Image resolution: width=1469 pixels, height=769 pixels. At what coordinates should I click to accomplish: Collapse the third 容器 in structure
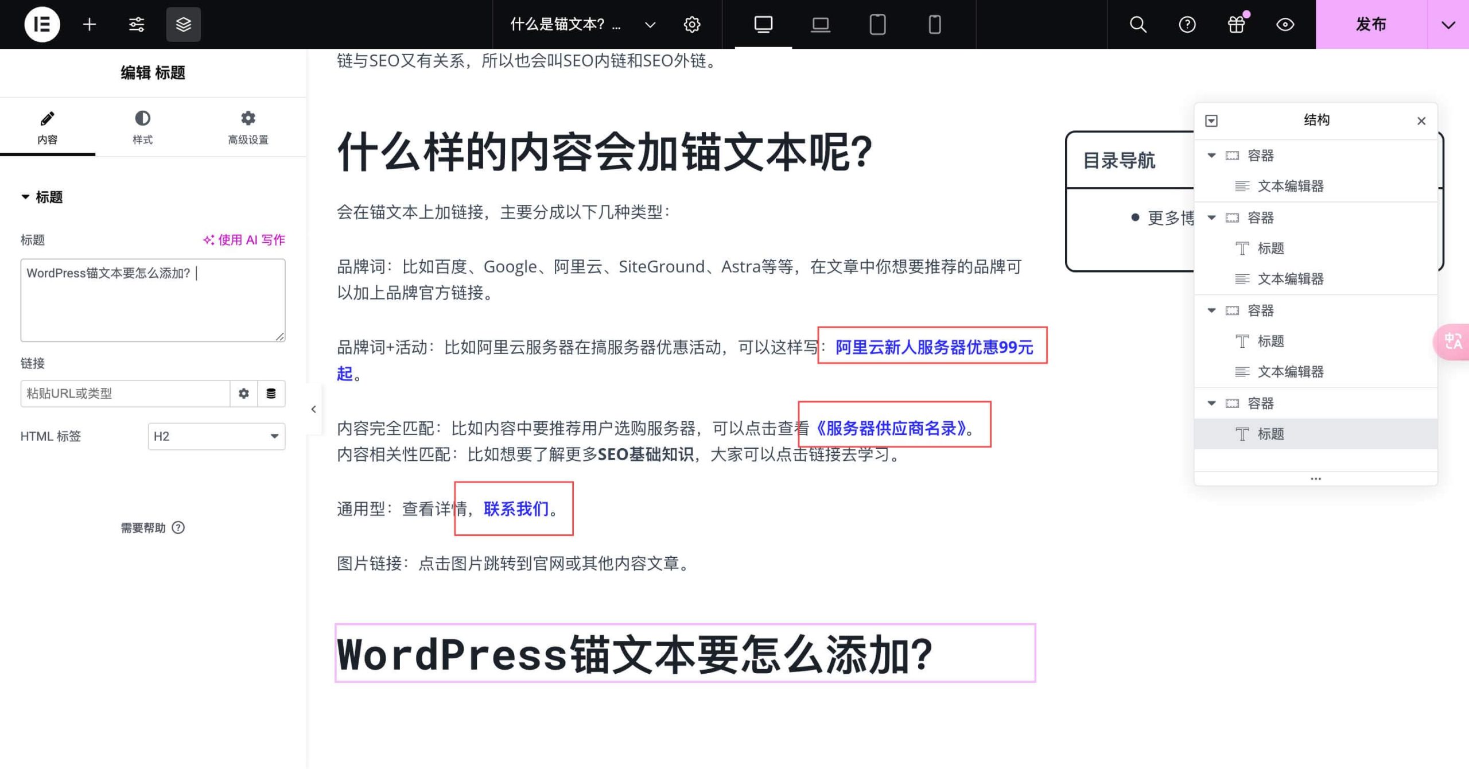[x=1211, y=310]
